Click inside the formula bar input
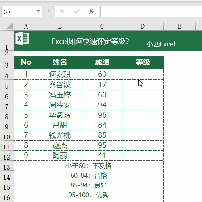The height and width of the screenshot is (202, 202). click(151, 11)
